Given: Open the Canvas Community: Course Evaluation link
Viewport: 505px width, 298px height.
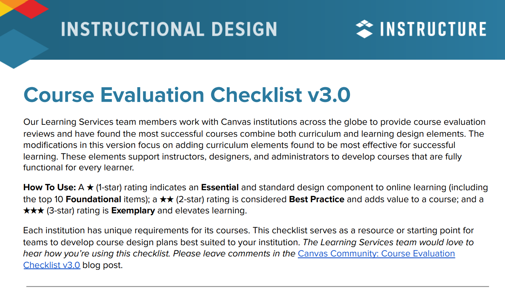Looking at the screenshot, I should (x=376, y=254).
